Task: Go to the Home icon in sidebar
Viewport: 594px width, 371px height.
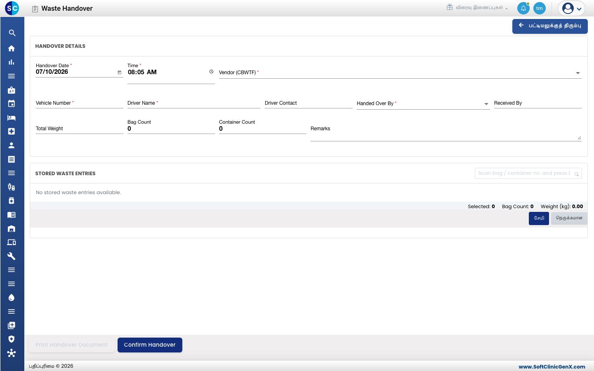Action: point(12,48)
